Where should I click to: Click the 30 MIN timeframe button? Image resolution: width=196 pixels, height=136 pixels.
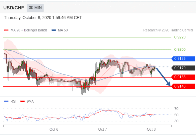pos(35,8)
